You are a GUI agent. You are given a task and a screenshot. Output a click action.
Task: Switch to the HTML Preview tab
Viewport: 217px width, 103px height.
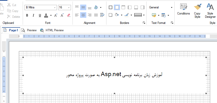52,30
